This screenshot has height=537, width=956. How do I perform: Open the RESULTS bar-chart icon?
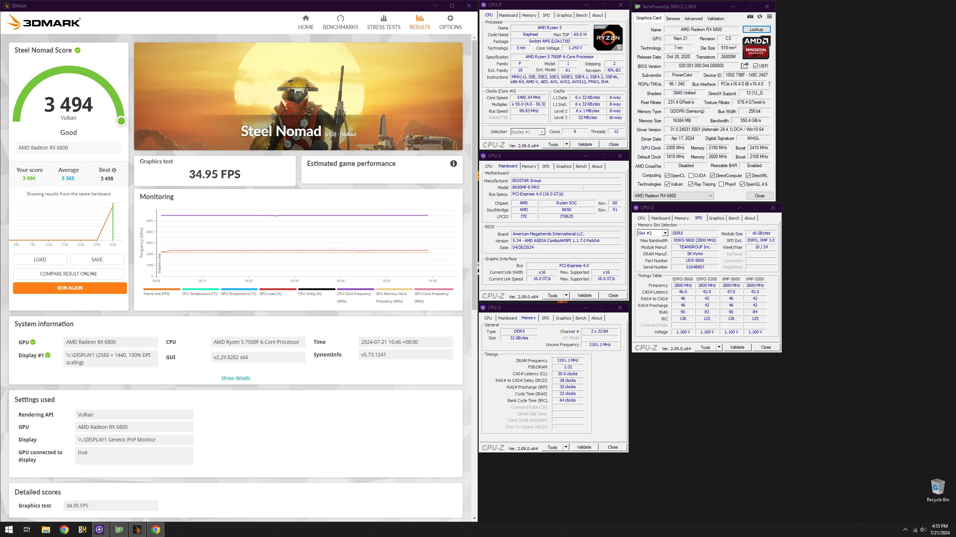pos(420,18)
